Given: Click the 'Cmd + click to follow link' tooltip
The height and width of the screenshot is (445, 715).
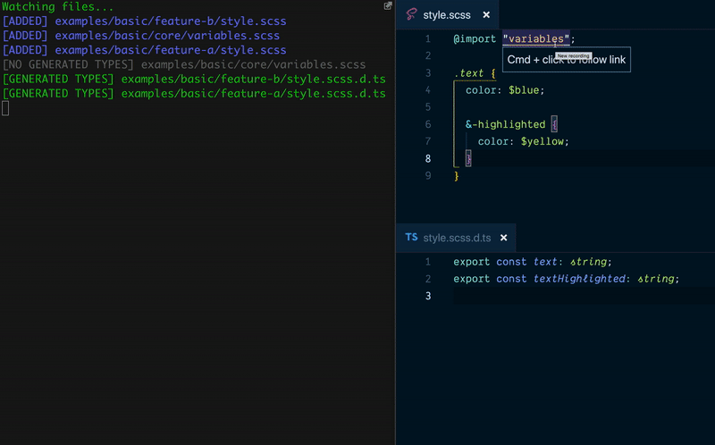Looking at the screenshot, I should click(x=567, y=60).
